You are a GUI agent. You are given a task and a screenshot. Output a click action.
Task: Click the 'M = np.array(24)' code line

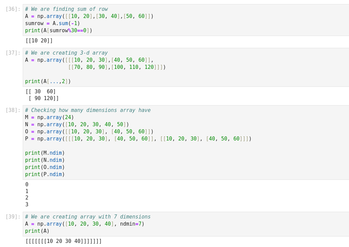coord(50,117)
